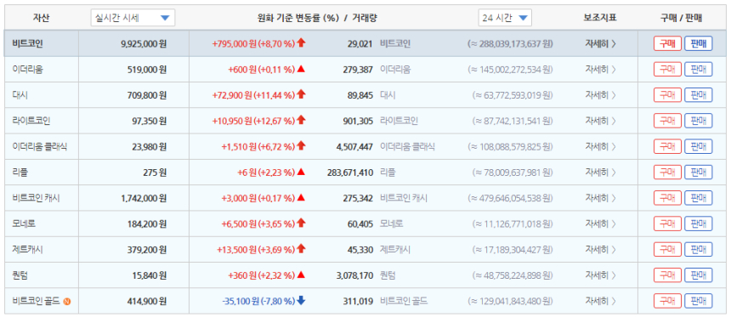The image size is (731, 317).
Task: Sell 라이트코인 using the 판매 button
Action: coord(699,121)
